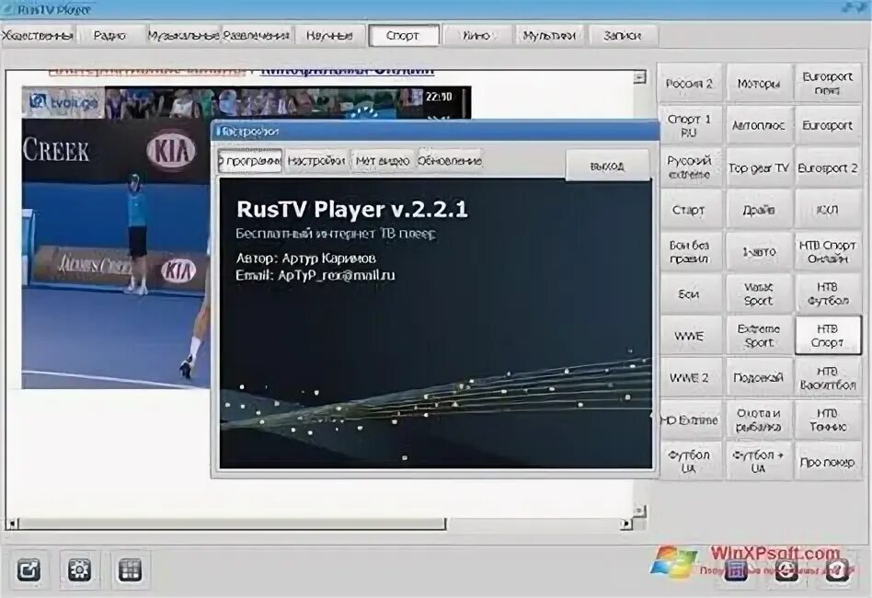Choose the Футбол UA channel
Screen dimensions: 872x598
[x=690, y=462]
